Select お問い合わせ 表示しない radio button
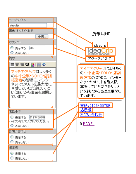 pyautogui.click(x=12, y=142)
